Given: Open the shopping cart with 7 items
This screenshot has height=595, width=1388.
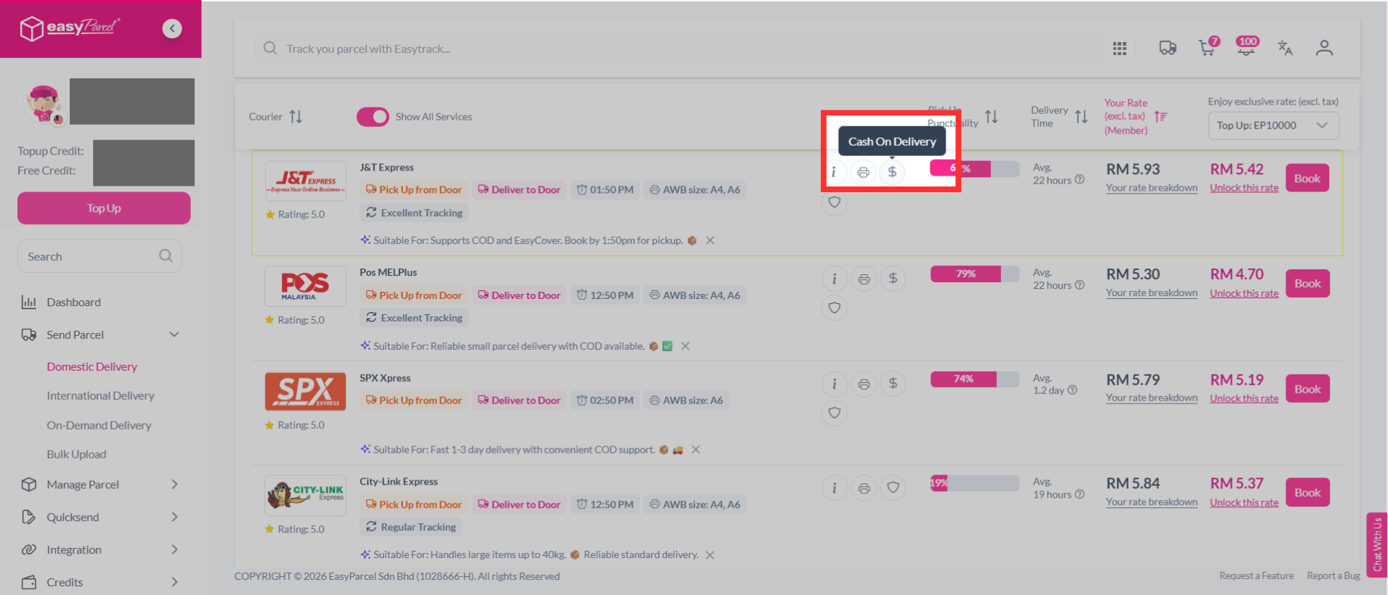Looking at the screenshot, I should pyautogui.click(x=1208, y=47).
